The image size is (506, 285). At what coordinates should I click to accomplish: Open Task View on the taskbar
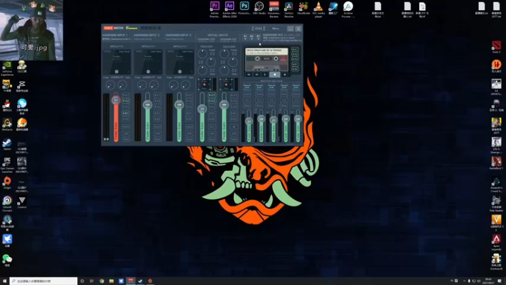tap(92, 281)
